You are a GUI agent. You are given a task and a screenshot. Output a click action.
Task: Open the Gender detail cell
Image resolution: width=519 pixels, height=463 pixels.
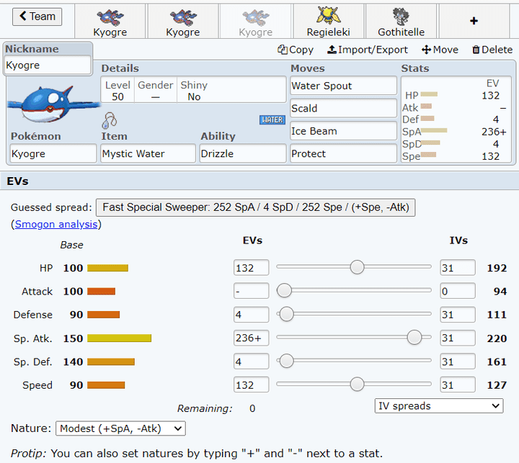155,91
